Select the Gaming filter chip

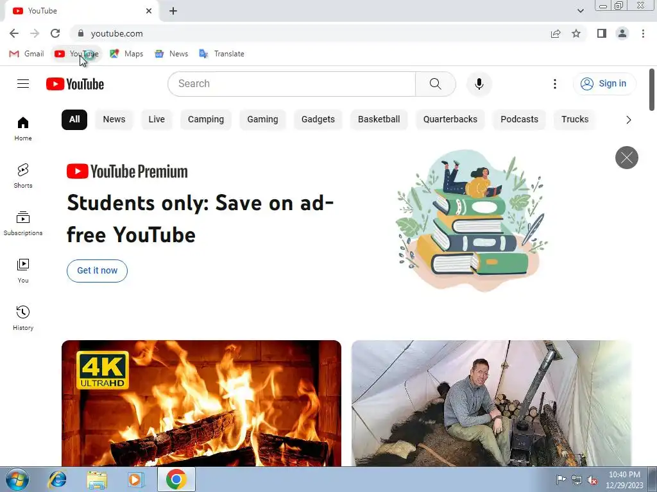click(x=262, y=119)
